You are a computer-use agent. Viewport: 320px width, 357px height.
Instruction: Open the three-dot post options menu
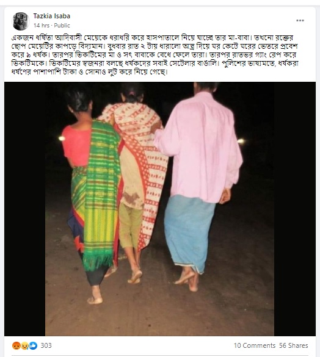[300, 21]
